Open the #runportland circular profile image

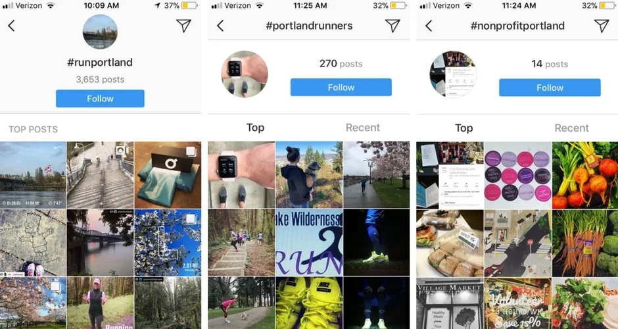pos(100,32)
